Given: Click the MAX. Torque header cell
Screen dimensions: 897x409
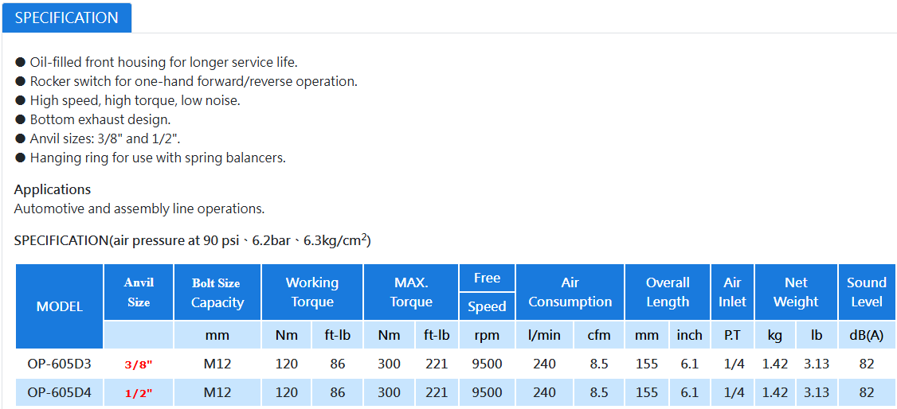Looking at the screenshot, I should click(x=411, y=292).
